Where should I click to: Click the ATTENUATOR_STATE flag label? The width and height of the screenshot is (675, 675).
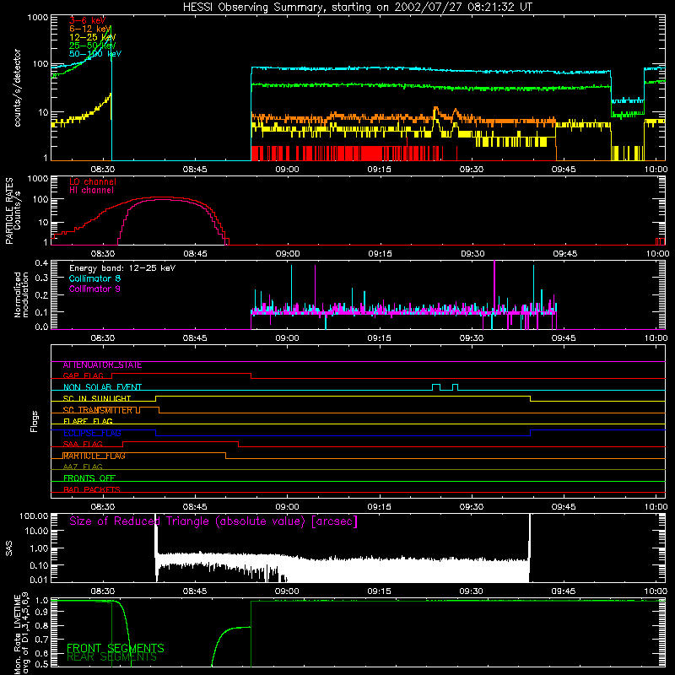pos(102,365)
